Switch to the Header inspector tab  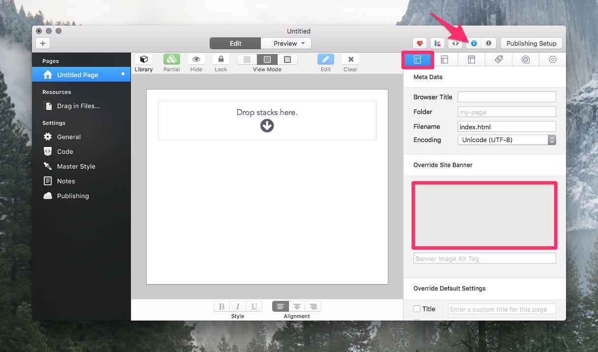(x=472, y=59)
